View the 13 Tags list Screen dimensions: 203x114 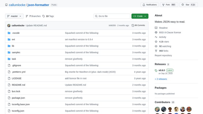(x=48, y=16)
